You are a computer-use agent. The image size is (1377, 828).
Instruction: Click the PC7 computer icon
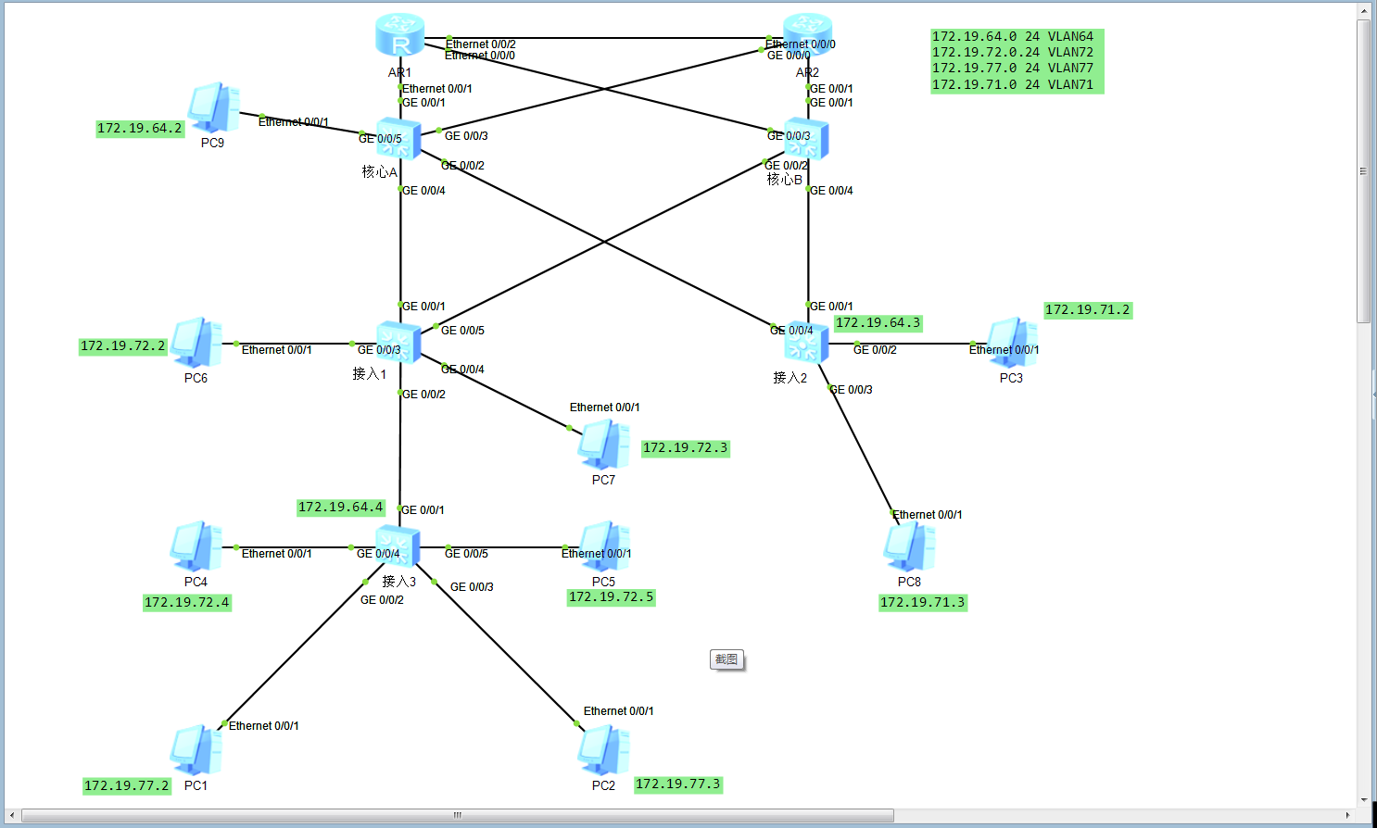point(604,445)
